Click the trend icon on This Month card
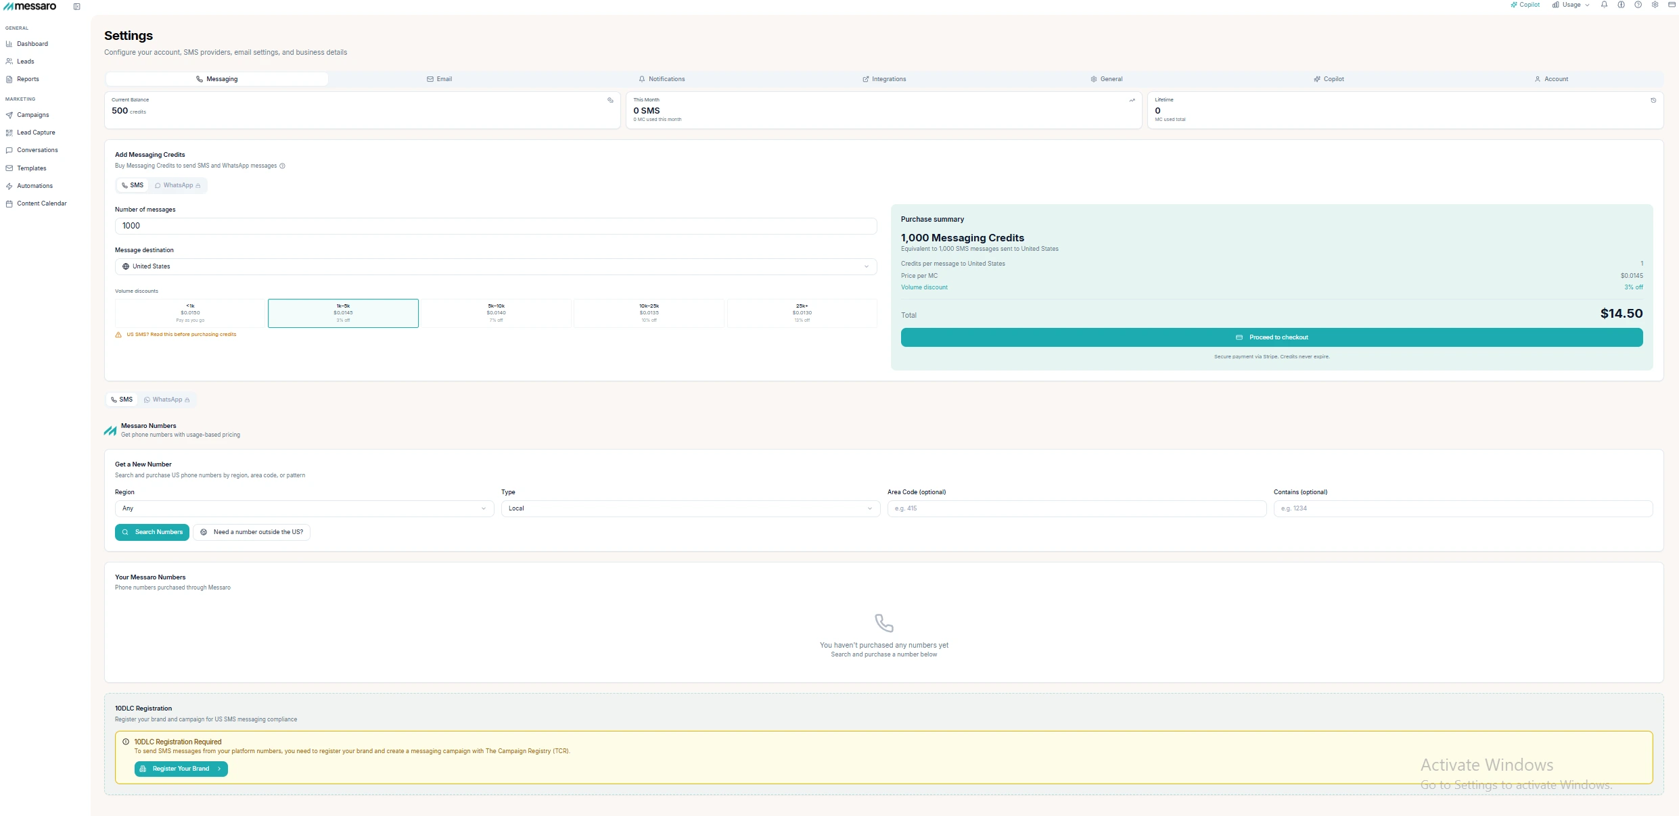The image size is (1679, 816). point(1132,100)
